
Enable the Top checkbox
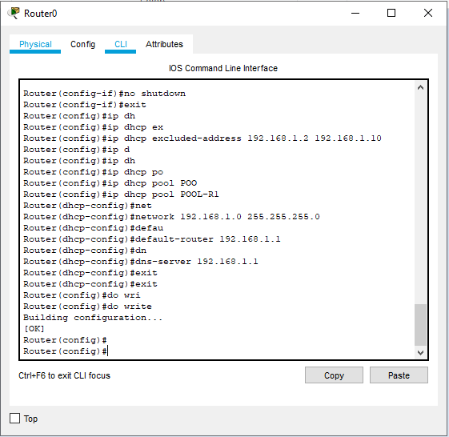[15, 419]
